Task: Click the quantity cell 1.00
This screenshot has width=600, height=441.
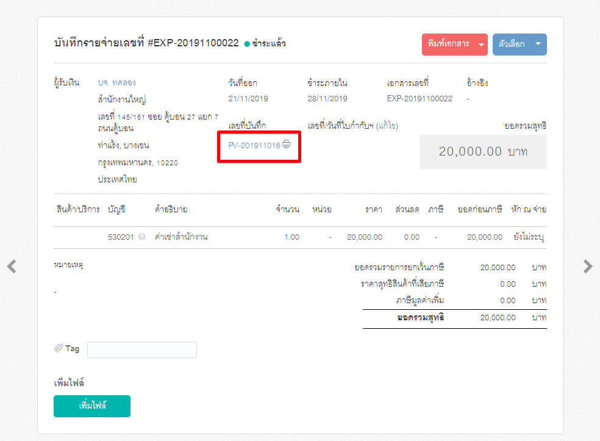Action: (x=291, y=237)
